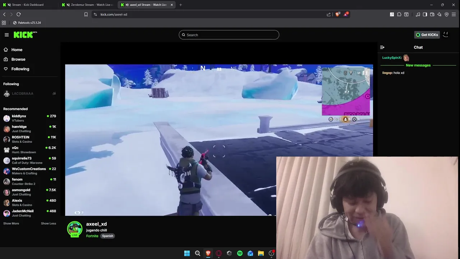460x259 pixels.
Task: Mute the tab audio speaker icon
Action: [x=127, y=5]
